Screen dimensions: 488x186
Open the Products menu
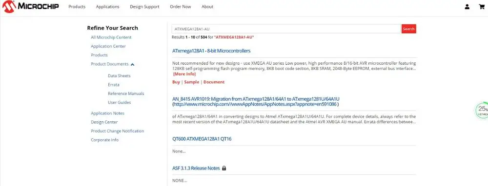point(77,6)
